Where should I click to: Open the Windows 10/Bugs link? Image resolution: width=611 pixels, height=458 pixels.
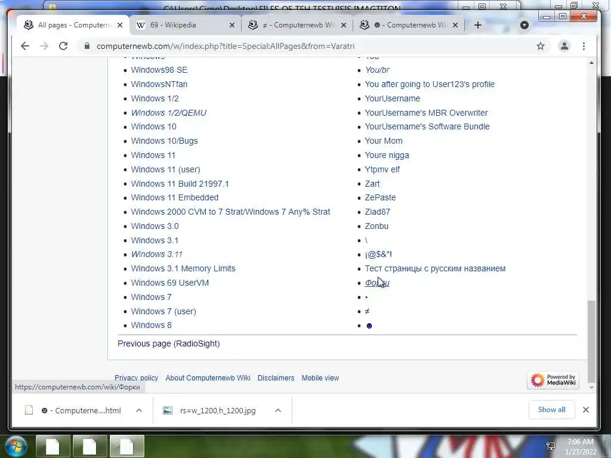164,141
